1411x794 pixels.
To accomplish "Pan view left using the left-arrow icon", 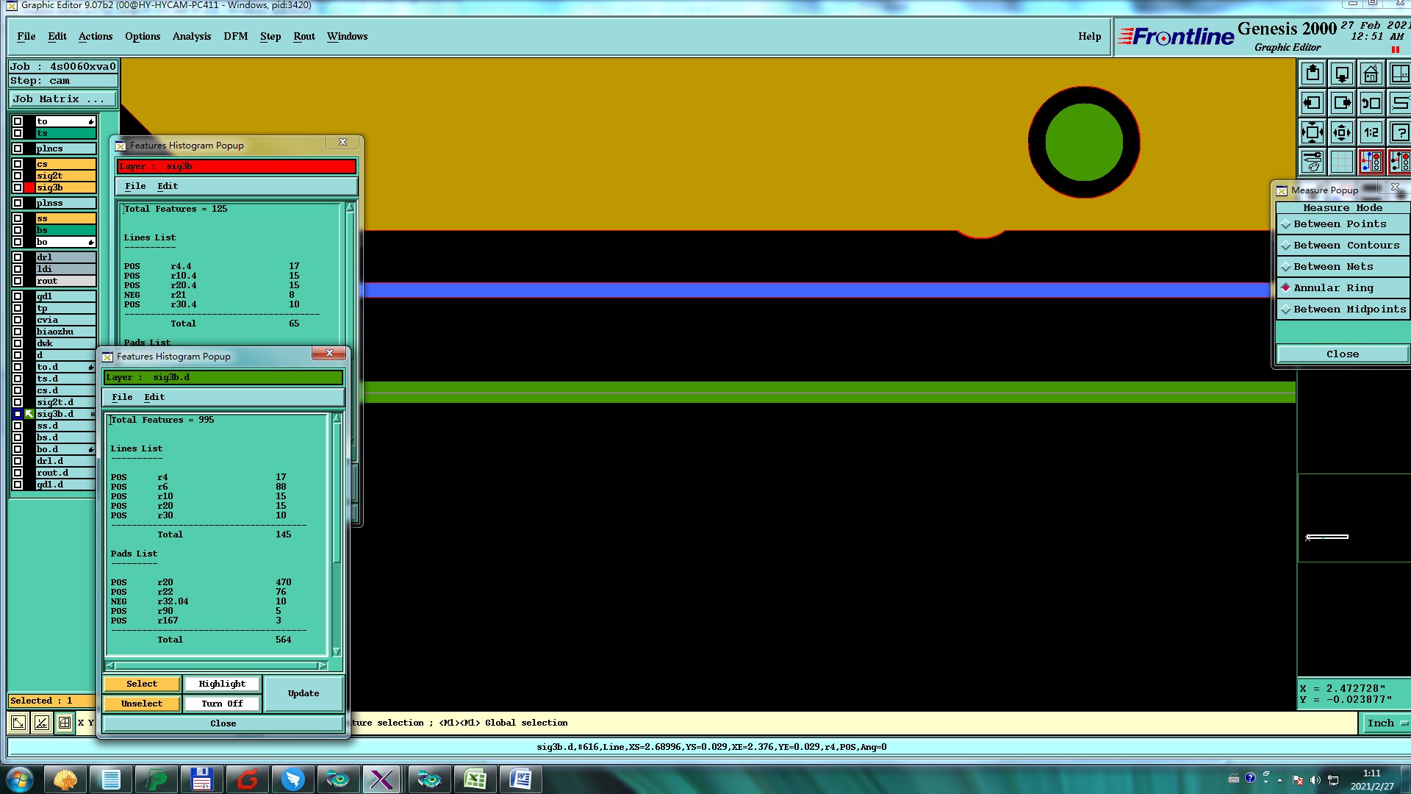I will 1313,104.
